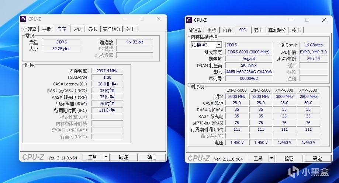Expand the 插槽 #2 slot selection dropdown
Image resolution: width=339 pixels, height=183 pixels.
coord(219,45)
